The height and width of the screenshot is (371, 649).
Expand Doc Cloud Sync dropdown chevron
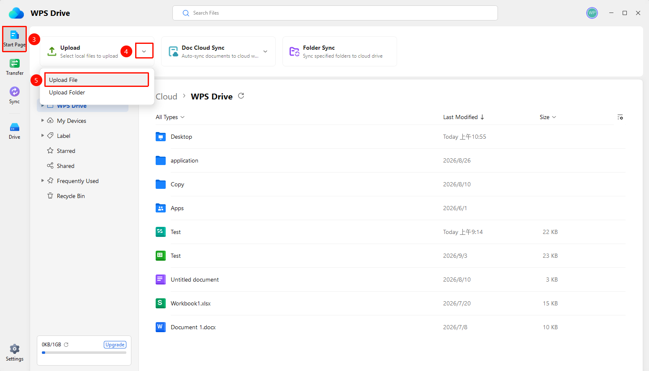265,51
